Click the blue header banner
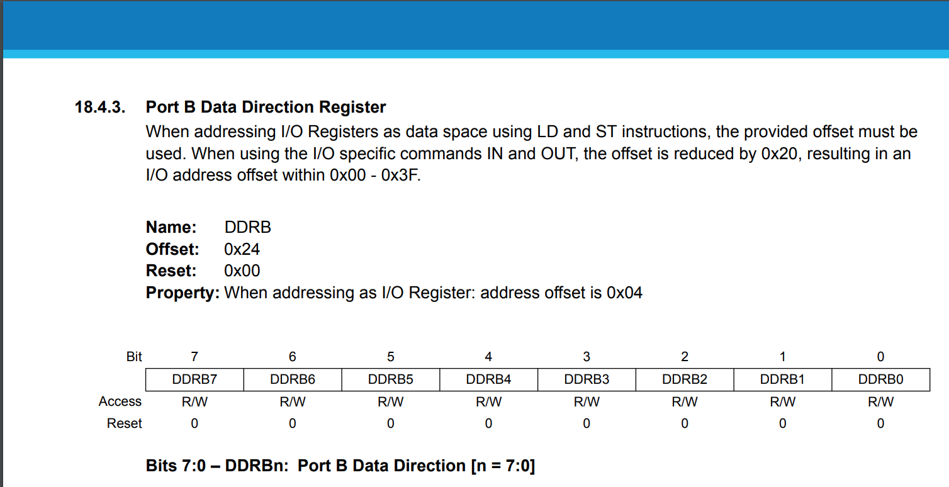This screenshot has height=487, width=949. click(x=474, y=25)
